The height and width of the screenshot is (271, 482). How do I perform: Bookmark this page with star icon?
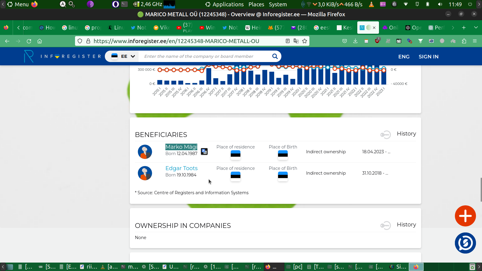305,41
